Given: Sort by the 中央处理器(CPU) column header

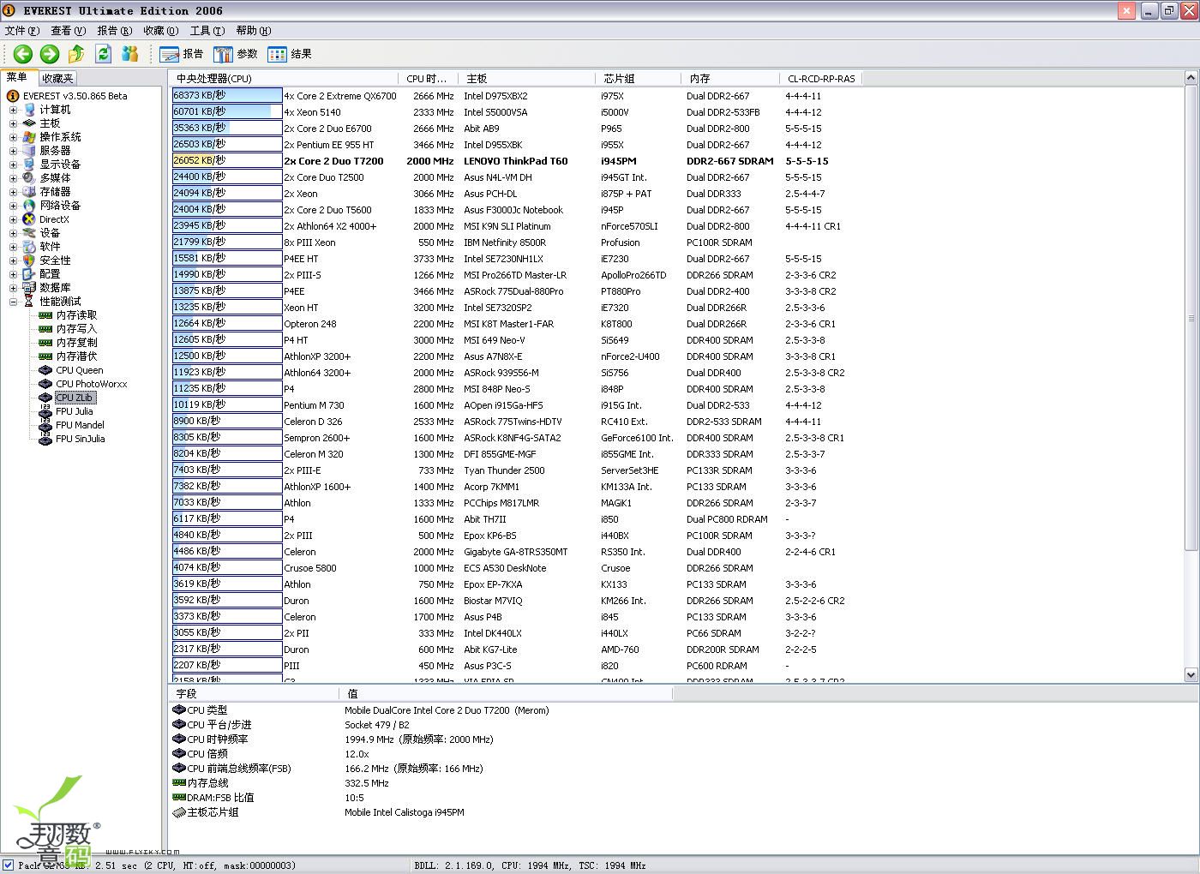Looking at the screenshot, I should click(285, 78).
